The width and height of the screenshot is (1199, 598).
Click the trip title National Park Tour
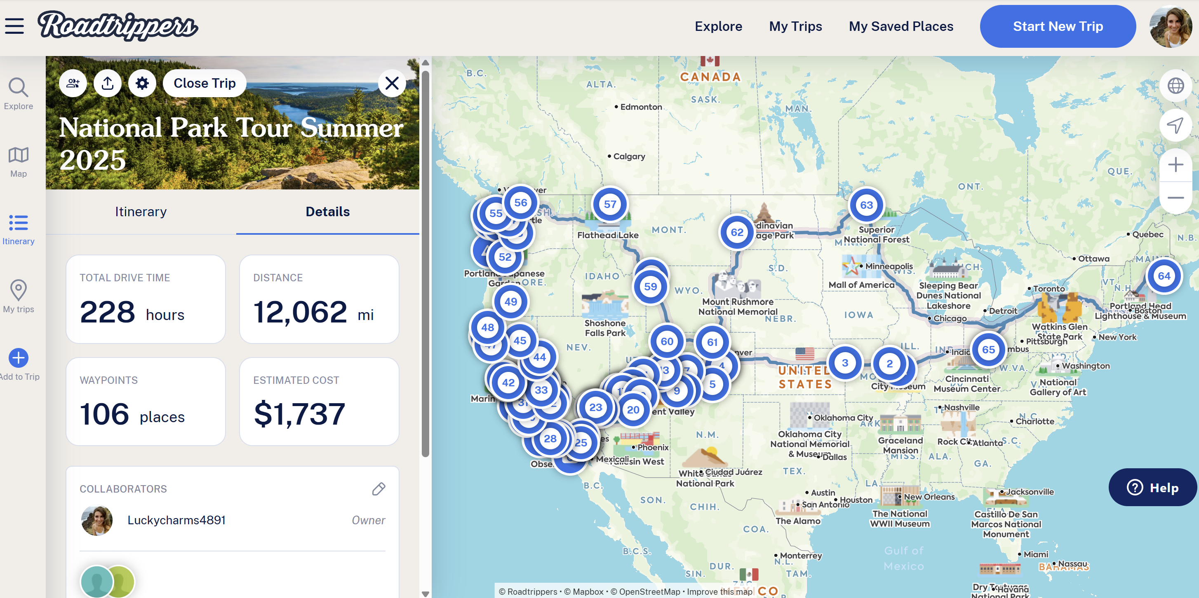[x=231, y=143]
